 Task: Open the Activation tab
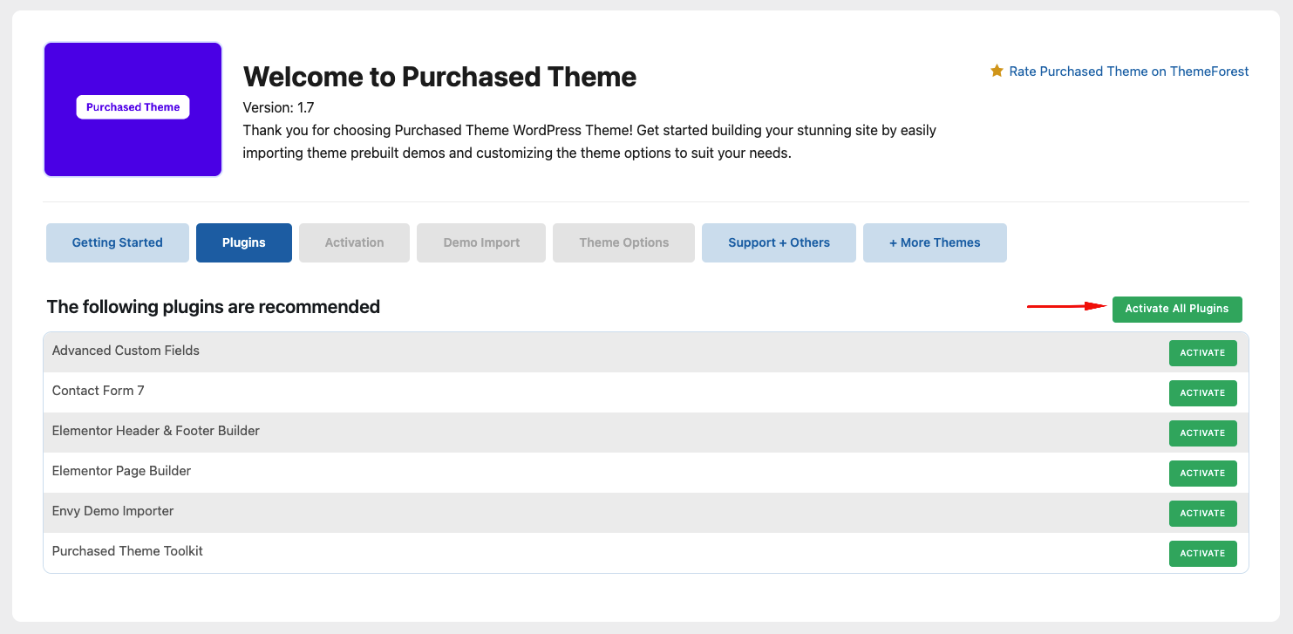click(x=354, y=242)
